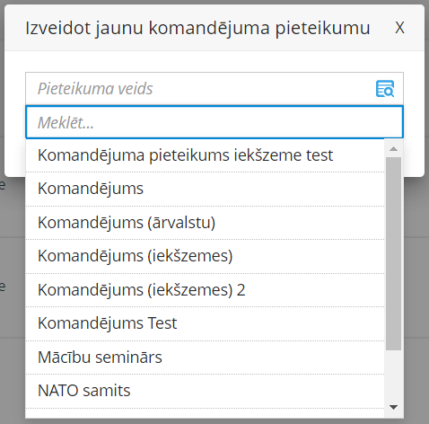Select the NATO samits option

point(205,391)
